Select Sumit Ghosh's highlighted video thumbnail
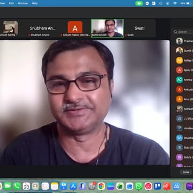This screenshot has height=193, width=193. click(x=107, y=28)
